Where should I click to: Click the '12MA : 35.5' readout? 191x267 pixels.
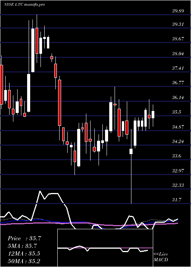24,254
